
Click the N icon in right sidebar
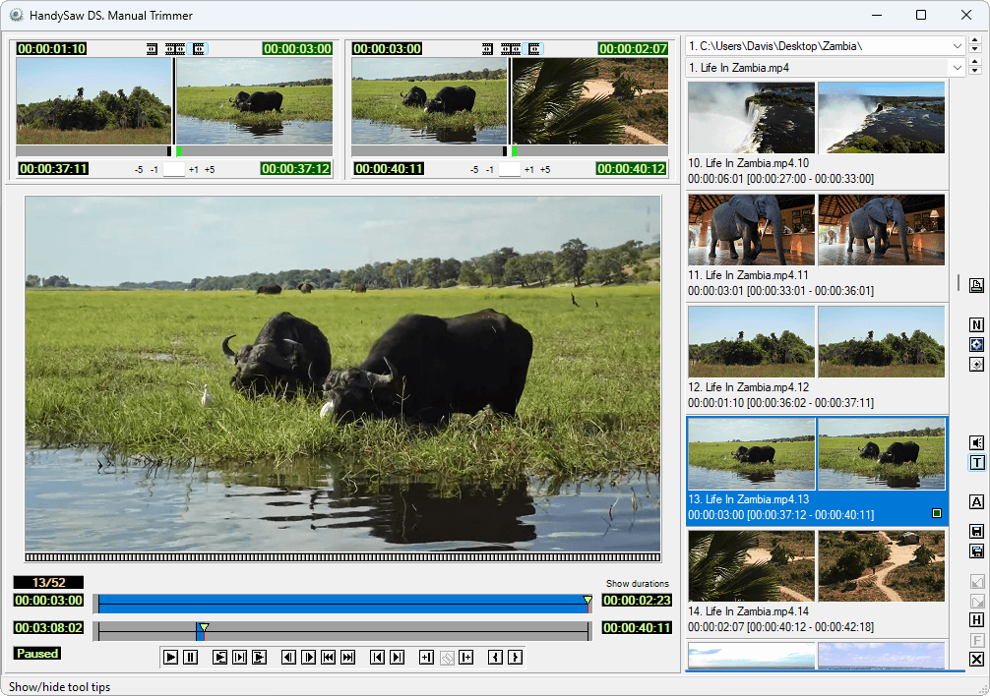[976, 325]
